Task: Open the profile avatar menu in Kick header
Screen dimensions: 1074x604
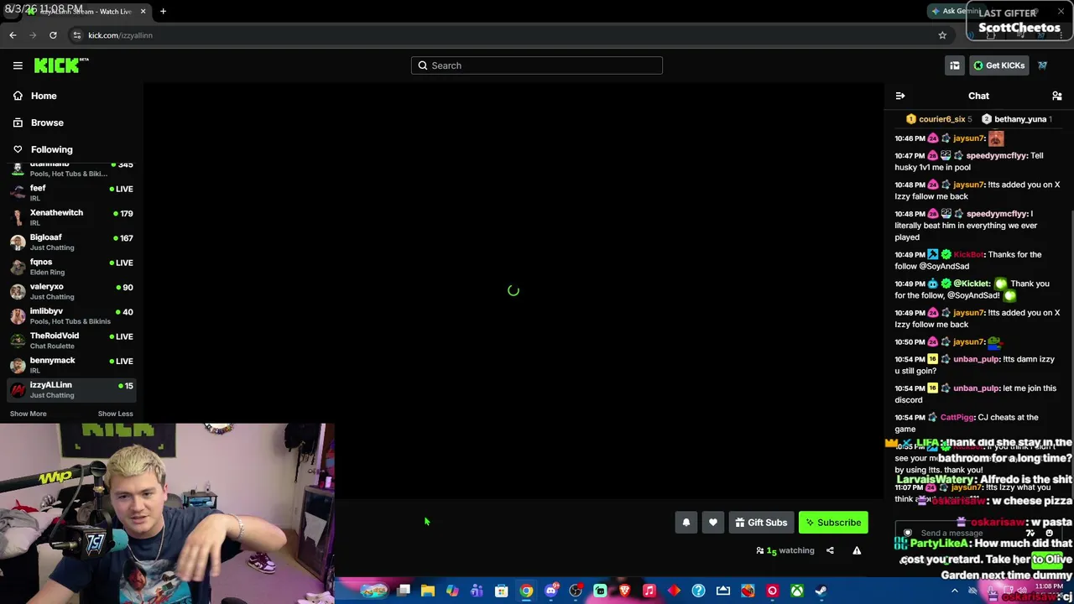Action: click(1043, 65)
